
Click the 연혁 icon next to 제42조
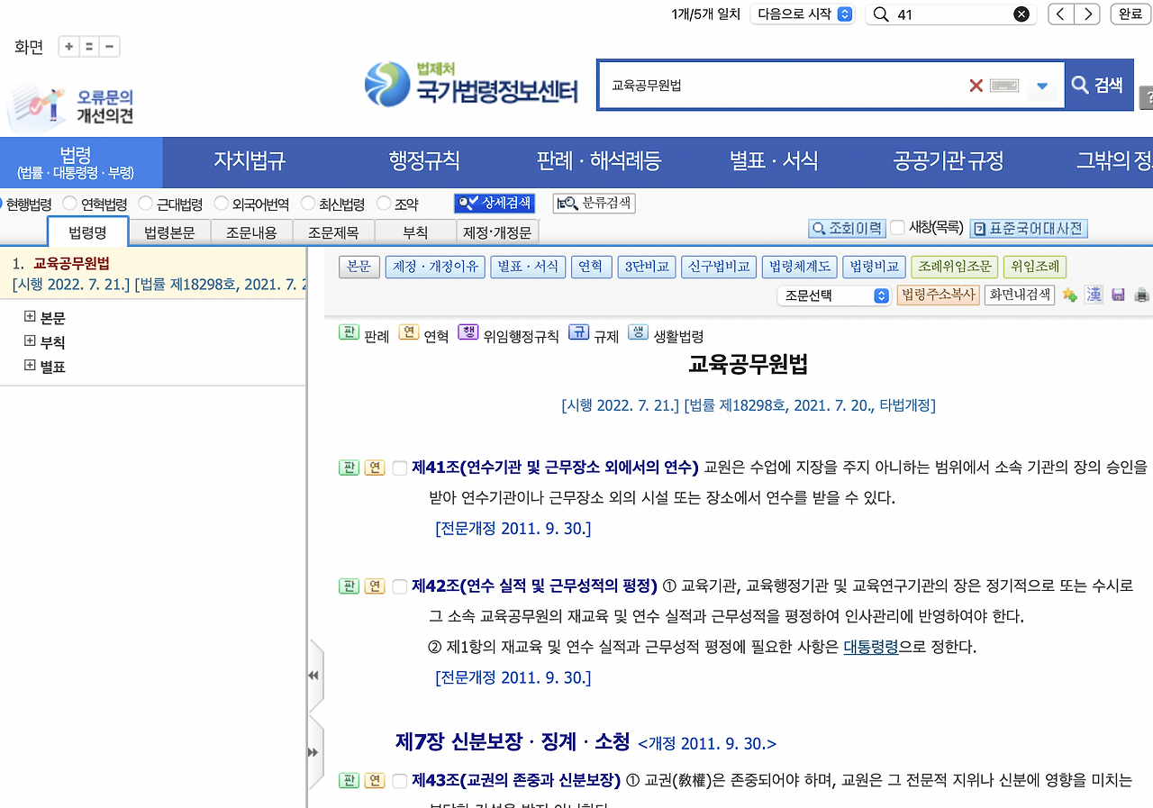click(x=374, y=585)
